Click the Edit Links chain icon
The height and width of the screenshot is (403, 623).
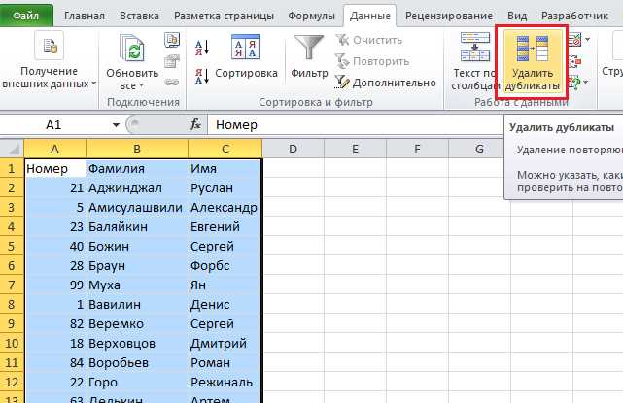172,83
